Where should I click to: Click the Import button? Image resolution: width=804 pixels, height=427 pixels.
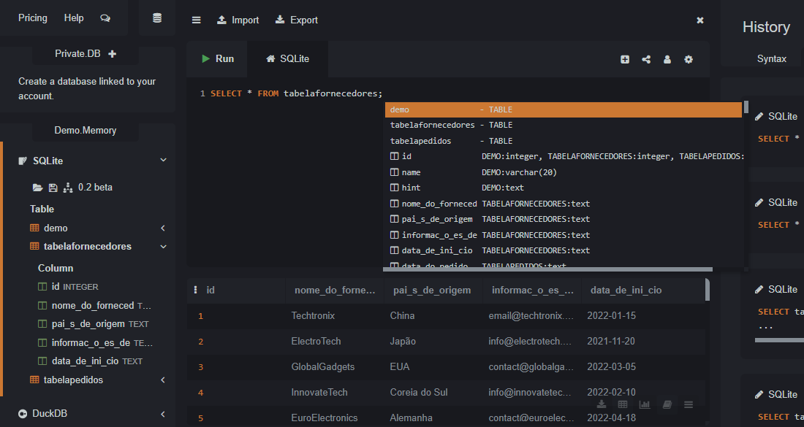click(x=238, y=20)
